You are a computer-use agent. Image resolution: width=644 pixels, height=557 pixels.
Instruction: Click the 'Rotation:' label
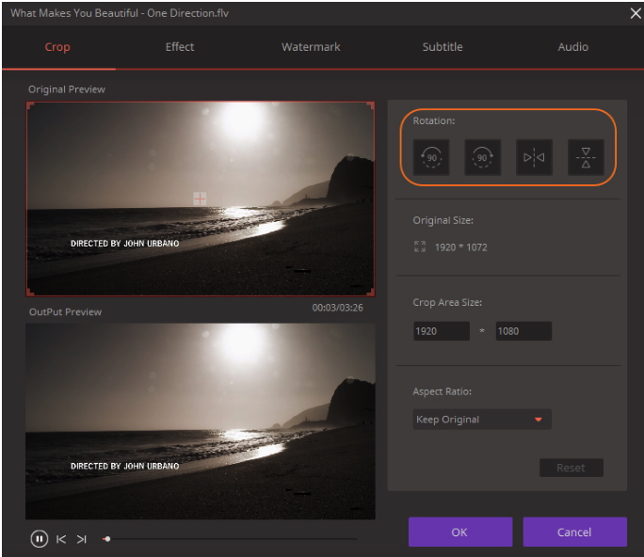click(434, 120)
